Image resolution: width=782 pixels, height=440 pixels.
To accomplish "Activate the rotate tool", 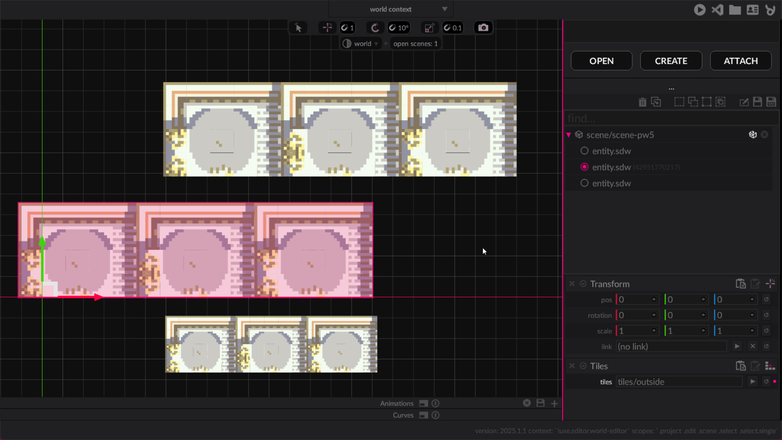I will 375,28.
